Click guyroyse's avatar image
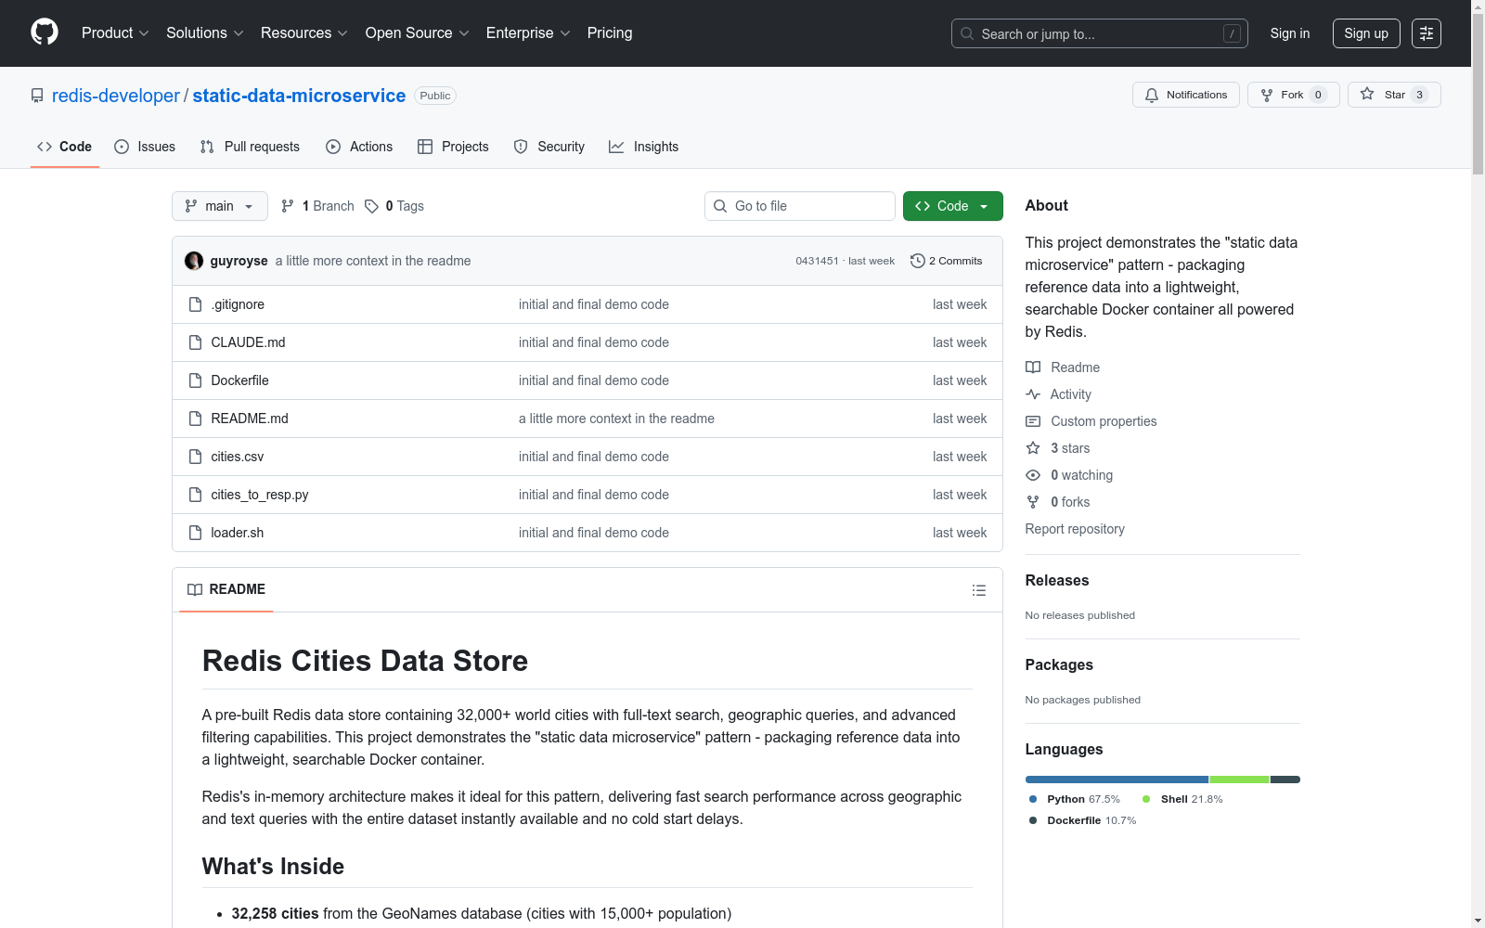Screen dimensions: 1485x928 (x=194, y=261)
